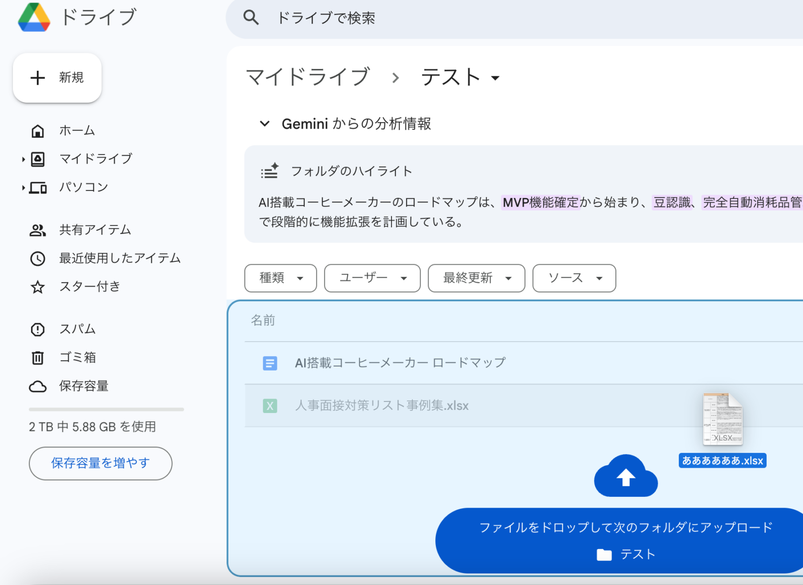The height and width of the screenshot is (585, 803).
Task: Select the スパム sidebar icon
Action: click(38, 329)
